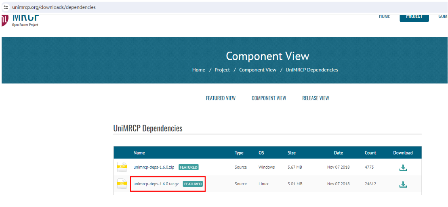
Task: Open unimrcp-deps-1.6.0.tar.gz link
Action: click(x=156, y=184)
